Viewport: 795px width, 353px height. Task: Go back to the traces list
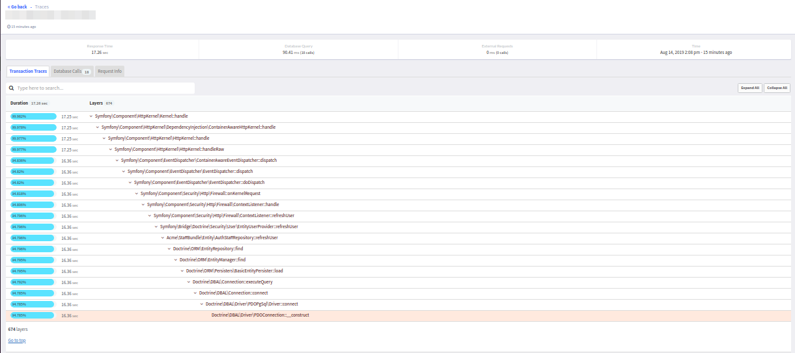tap(18, 7)
